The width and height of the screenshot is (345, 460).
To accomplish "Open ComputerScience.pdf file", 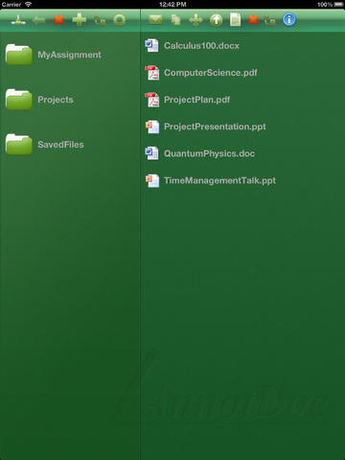I will pyautogui.click(x=242, y=73).
